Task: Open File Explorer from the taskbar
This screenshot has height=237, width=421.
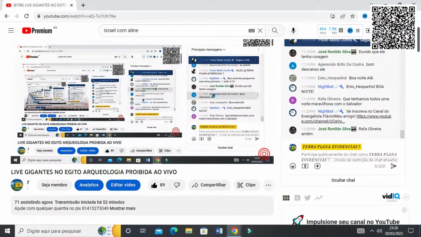Action: click(x=189, y=231)
